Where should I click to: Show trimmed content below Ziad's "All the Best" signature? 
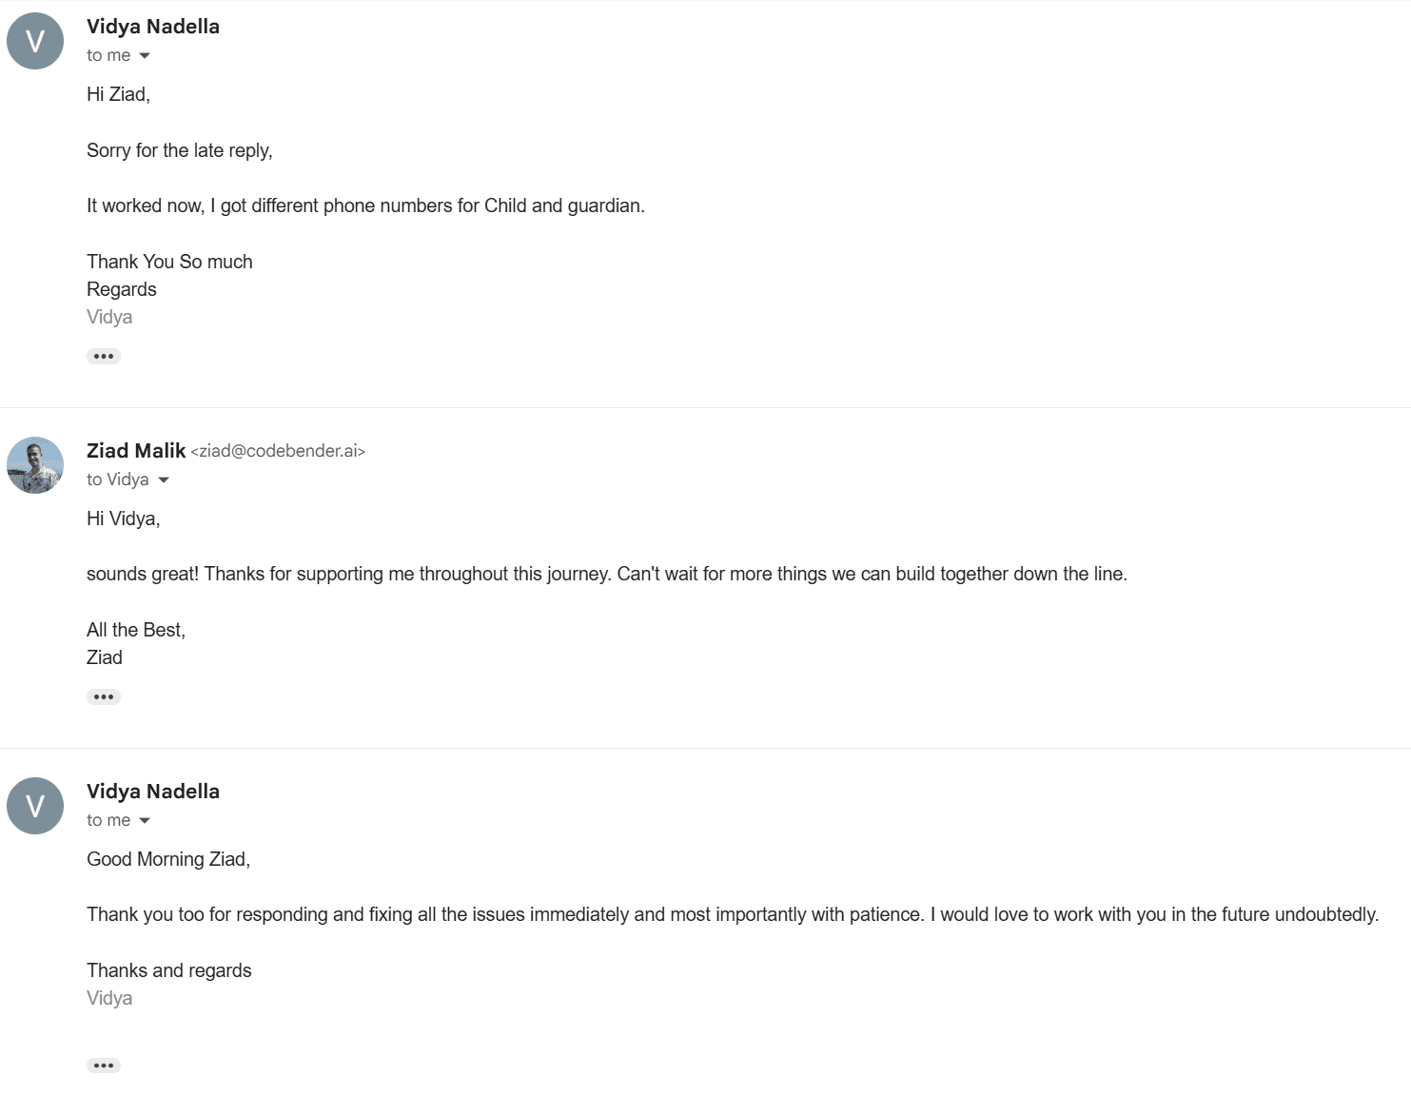pos(104,696)
